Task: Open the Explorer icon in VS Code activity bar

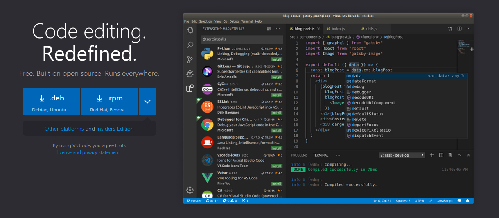Action: (x=190, y=31)
